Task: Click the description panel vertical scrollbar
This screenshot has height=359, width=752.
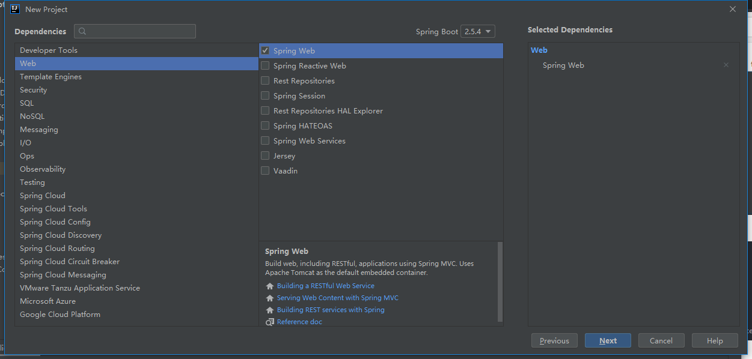Action: tap(500, 282)
